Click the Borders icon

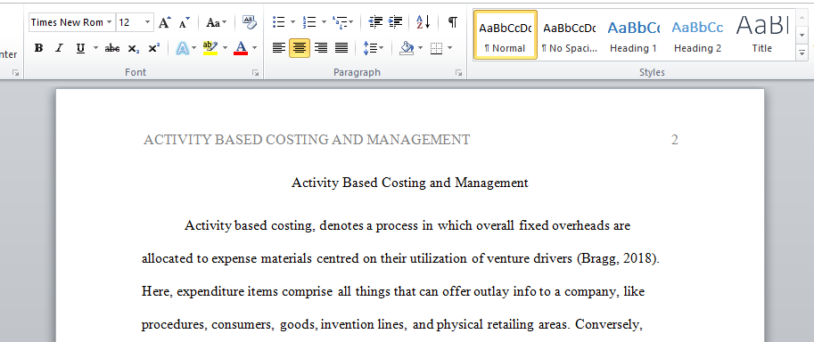point(437,48)
